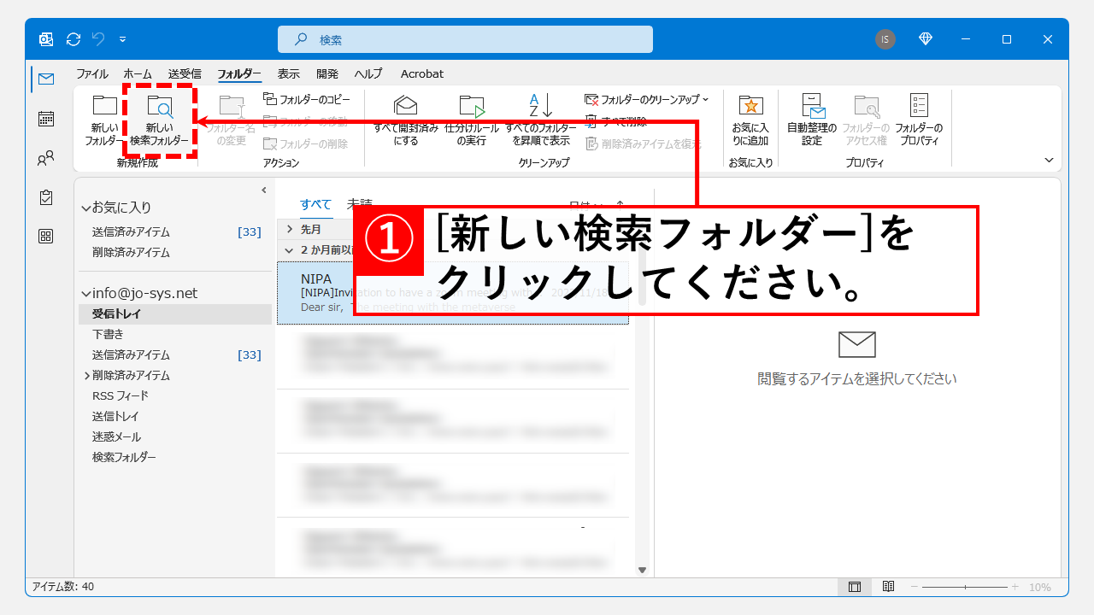Show all folders A to Z
This screenshot has width=1094, height=615.
click(x=541, y=120)
